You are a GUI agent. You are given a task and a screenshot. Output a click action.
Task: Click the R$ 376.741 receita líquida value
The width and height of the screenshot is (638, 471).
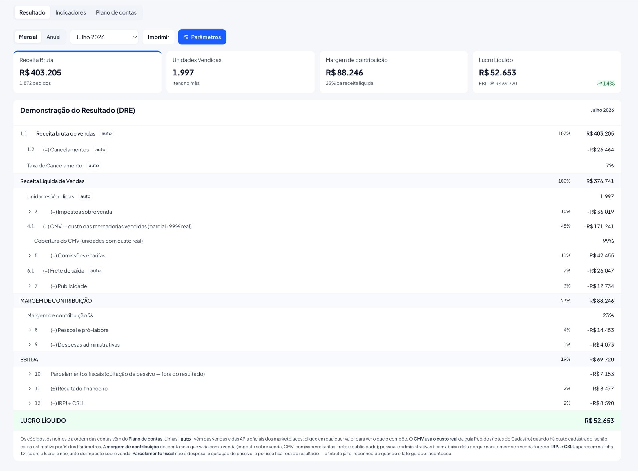[x=600, y=181]
